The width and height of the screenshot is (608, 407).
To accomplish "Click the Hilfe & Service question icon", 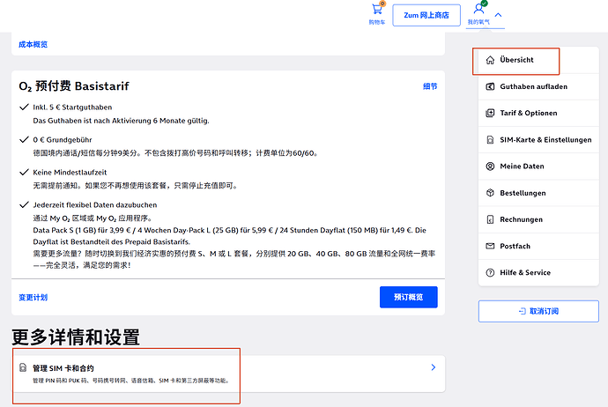I will [490, 272].
